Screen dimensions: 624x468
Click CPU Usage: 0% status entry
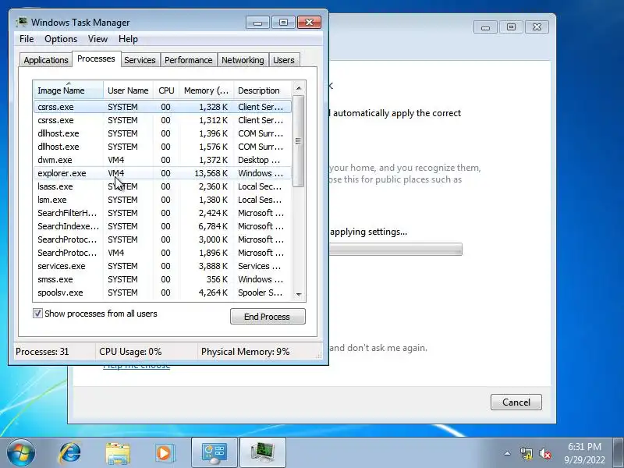click(x=130, y=352)
